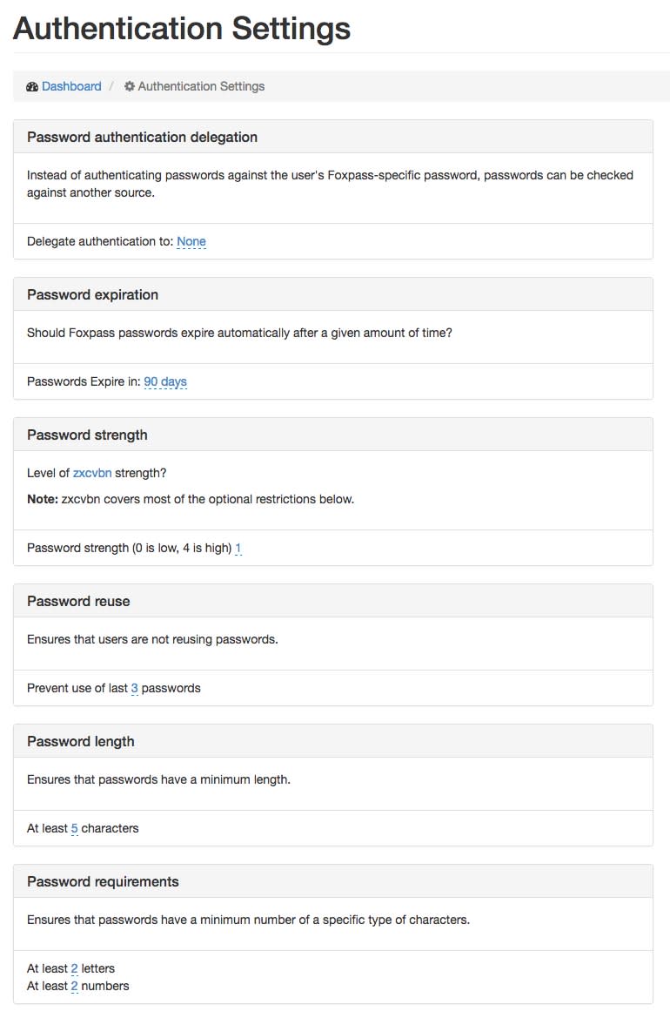Open the zxcvbn documentation link
The width and height of the screenshot is (670, 1018).
pos(92,472)
